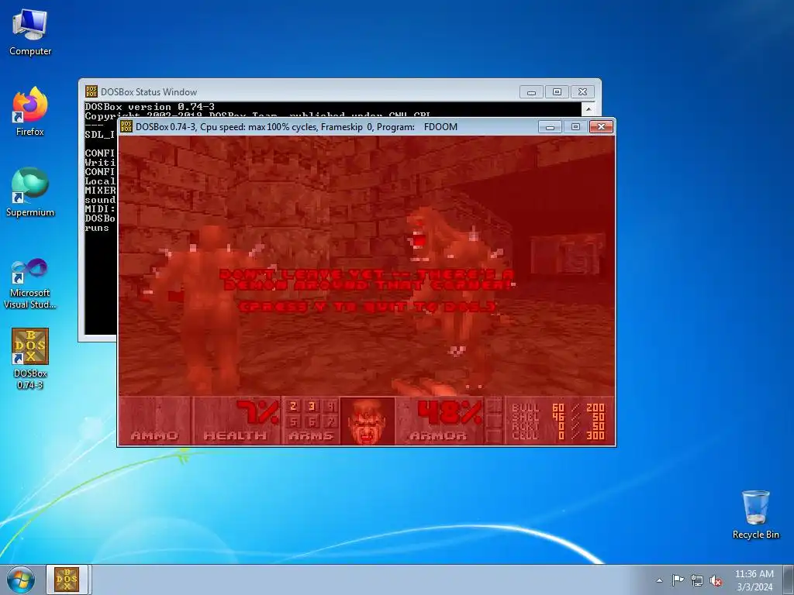Close the DOSBox FDOOM game window
The image size is (794, 595).
tap(601, 126)
